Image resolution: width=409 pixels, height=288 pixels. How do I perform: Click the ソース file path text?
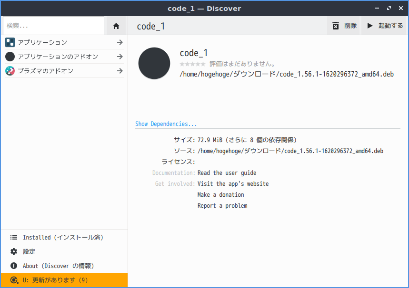(x=290, y=151)
